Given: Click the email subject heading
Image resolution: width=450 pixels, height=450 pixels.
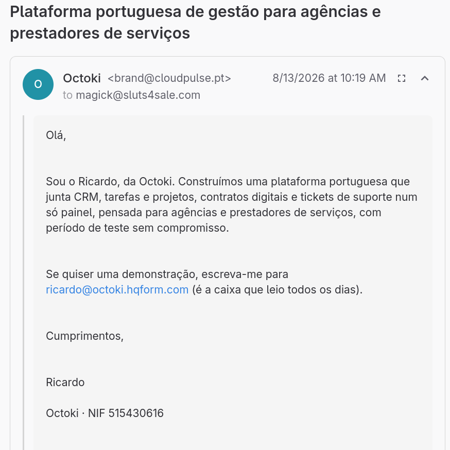Looking at the screenshot, I should 195,22.
